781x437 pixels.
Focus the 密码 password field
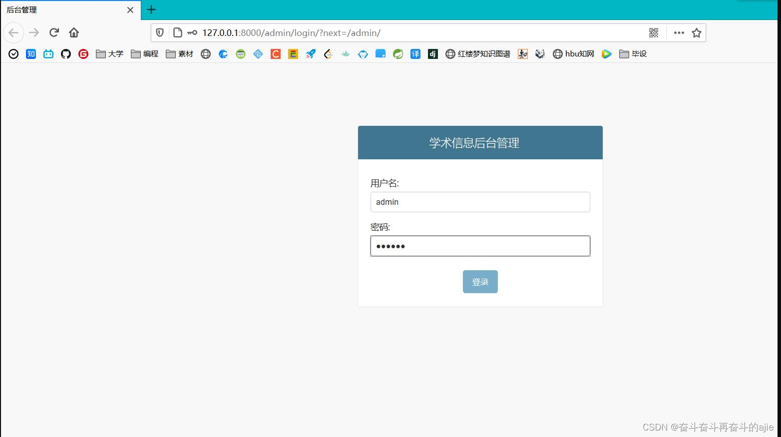[480, 246]
